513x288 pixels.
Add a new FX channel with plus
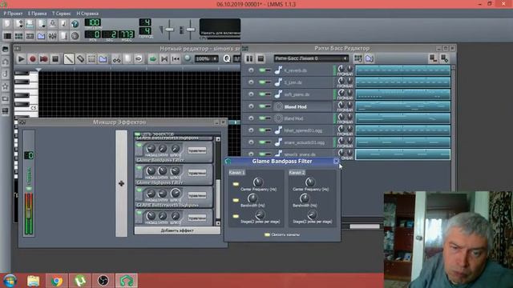121,183
